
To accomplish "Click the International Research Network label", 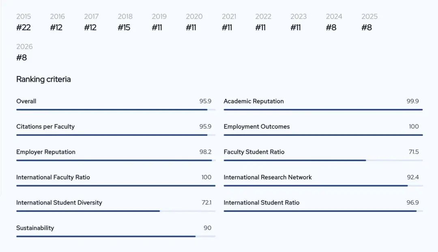I will 268,177.
